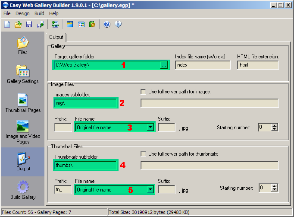Image resolution: width=294 pixels, height=217 pixels.
Task: Browse for target gallery folder button
Action: point(164,65)
